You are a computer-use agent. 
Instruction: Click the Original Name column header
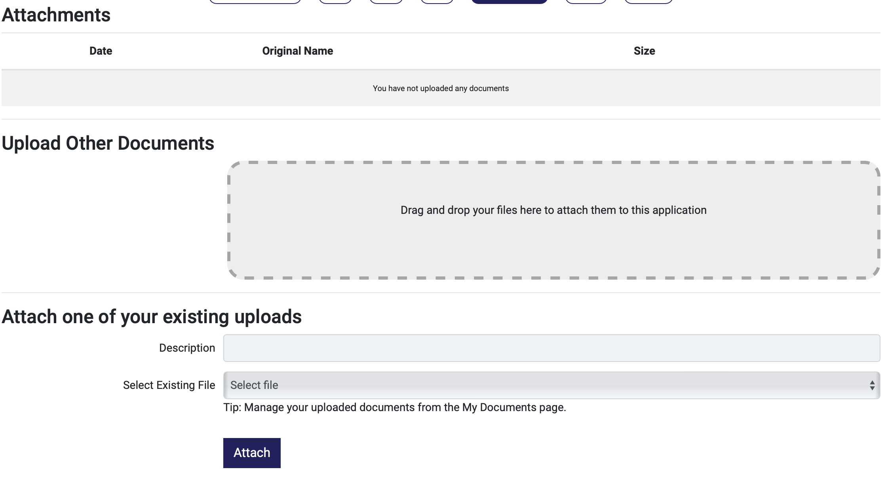297,51
